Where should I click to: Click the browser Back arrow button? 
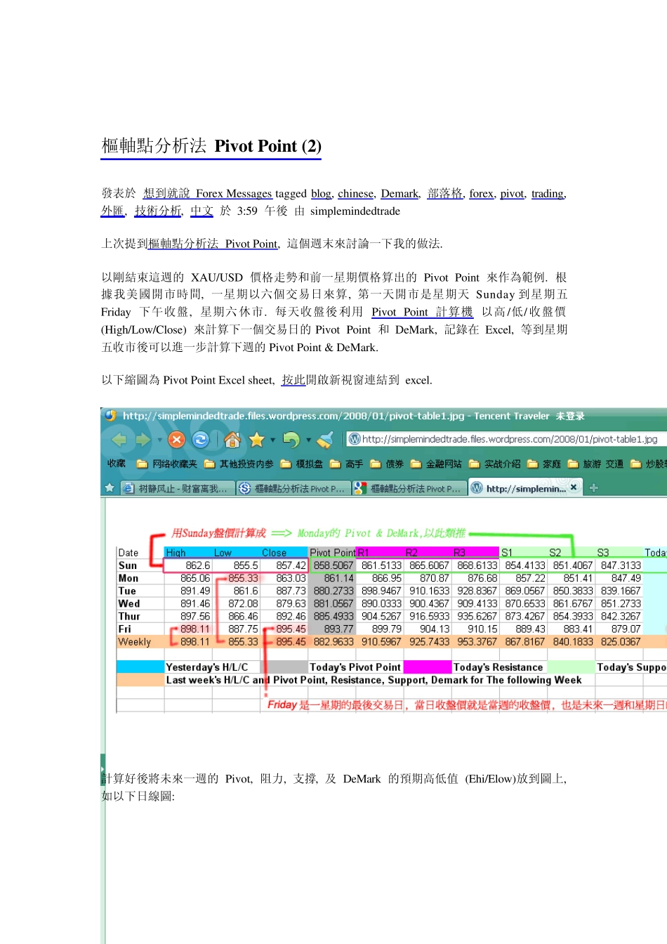(x=119, y=440)
